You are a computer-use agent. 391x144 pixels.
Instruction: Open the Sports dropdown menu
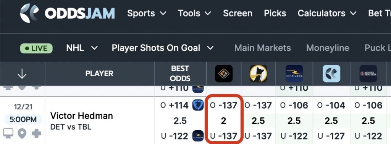147,13
